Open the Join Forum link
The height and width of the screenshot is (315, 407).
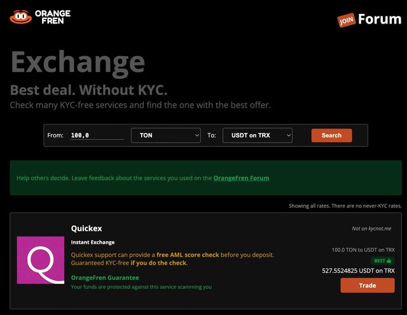369,20
